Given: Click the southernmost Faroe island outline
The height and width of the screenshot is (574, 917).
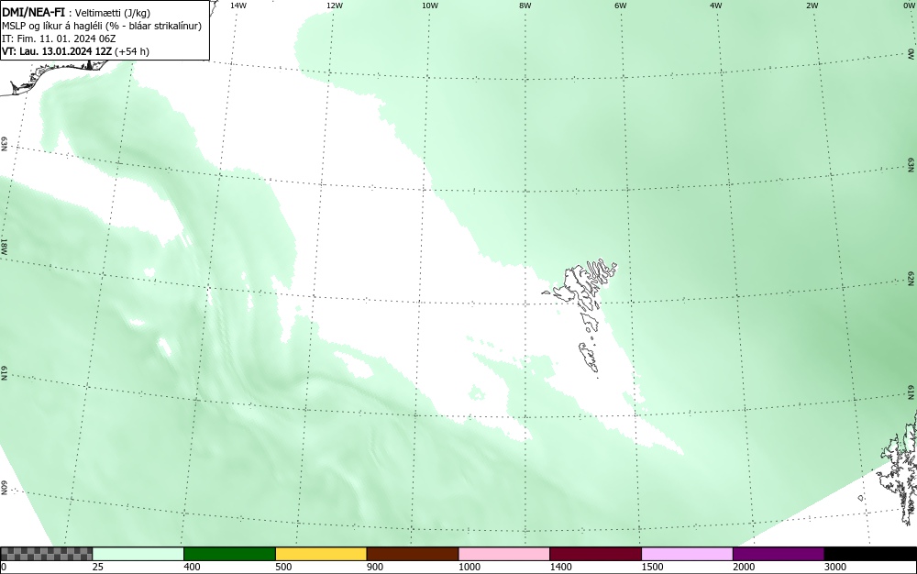Looking at the screenshot, I should point(589,357).
